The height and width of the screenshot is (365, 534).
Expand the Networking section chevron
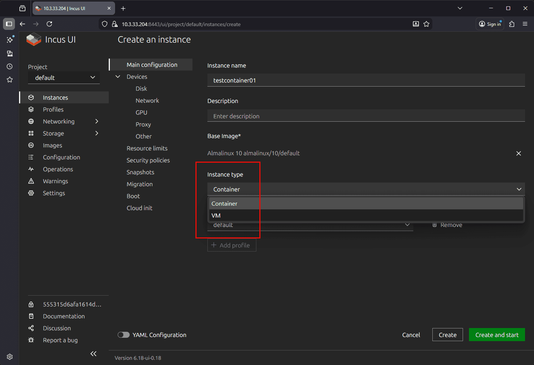click(x=97, y=121)
